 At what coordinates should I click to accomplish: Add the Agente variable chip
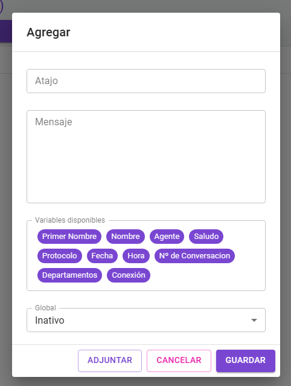tap(167, 237)
